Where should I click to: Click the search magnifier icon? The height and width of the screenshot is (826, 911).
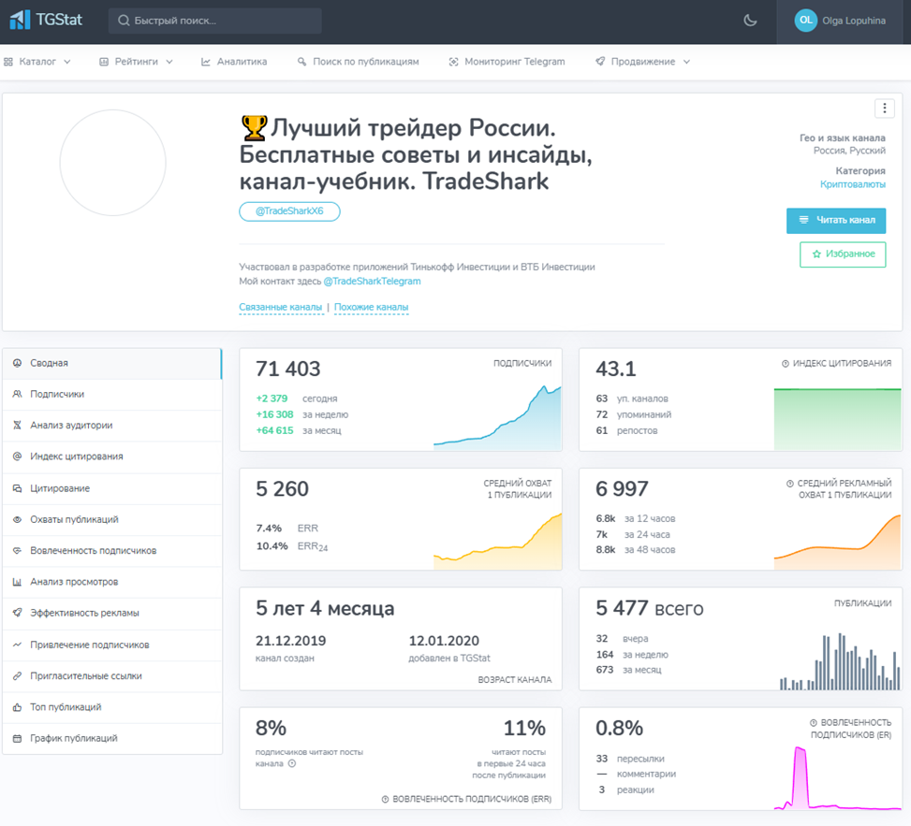coord(124,21)
